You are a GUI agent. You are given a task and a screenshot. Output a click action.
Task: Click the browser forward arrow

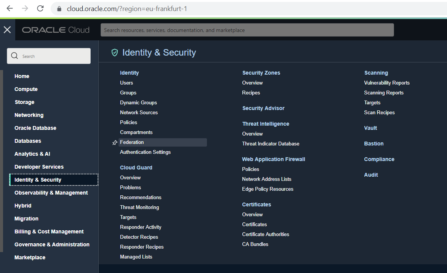point(25,8)
